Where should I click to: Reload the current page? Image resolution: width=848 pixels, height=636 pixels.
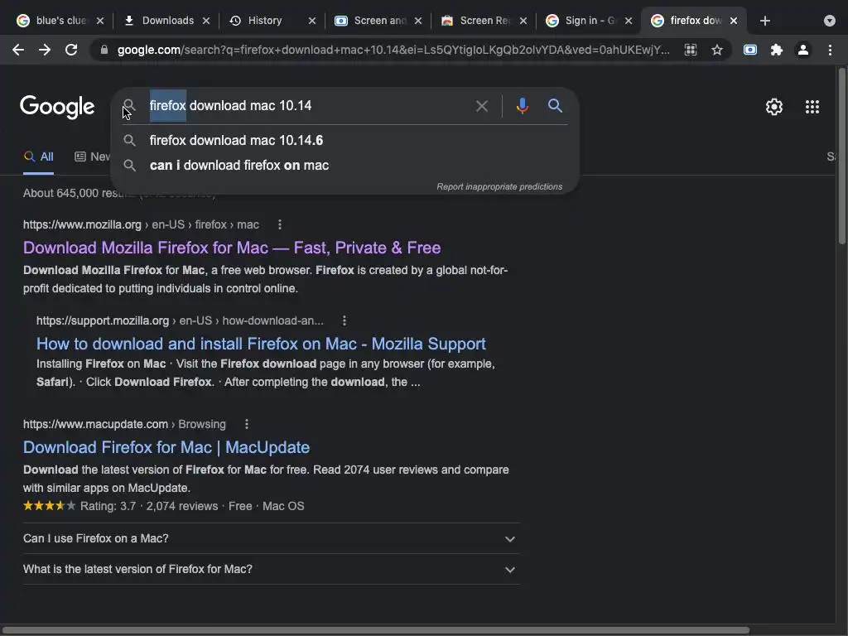pyautogui.click(x=71, y=50)
